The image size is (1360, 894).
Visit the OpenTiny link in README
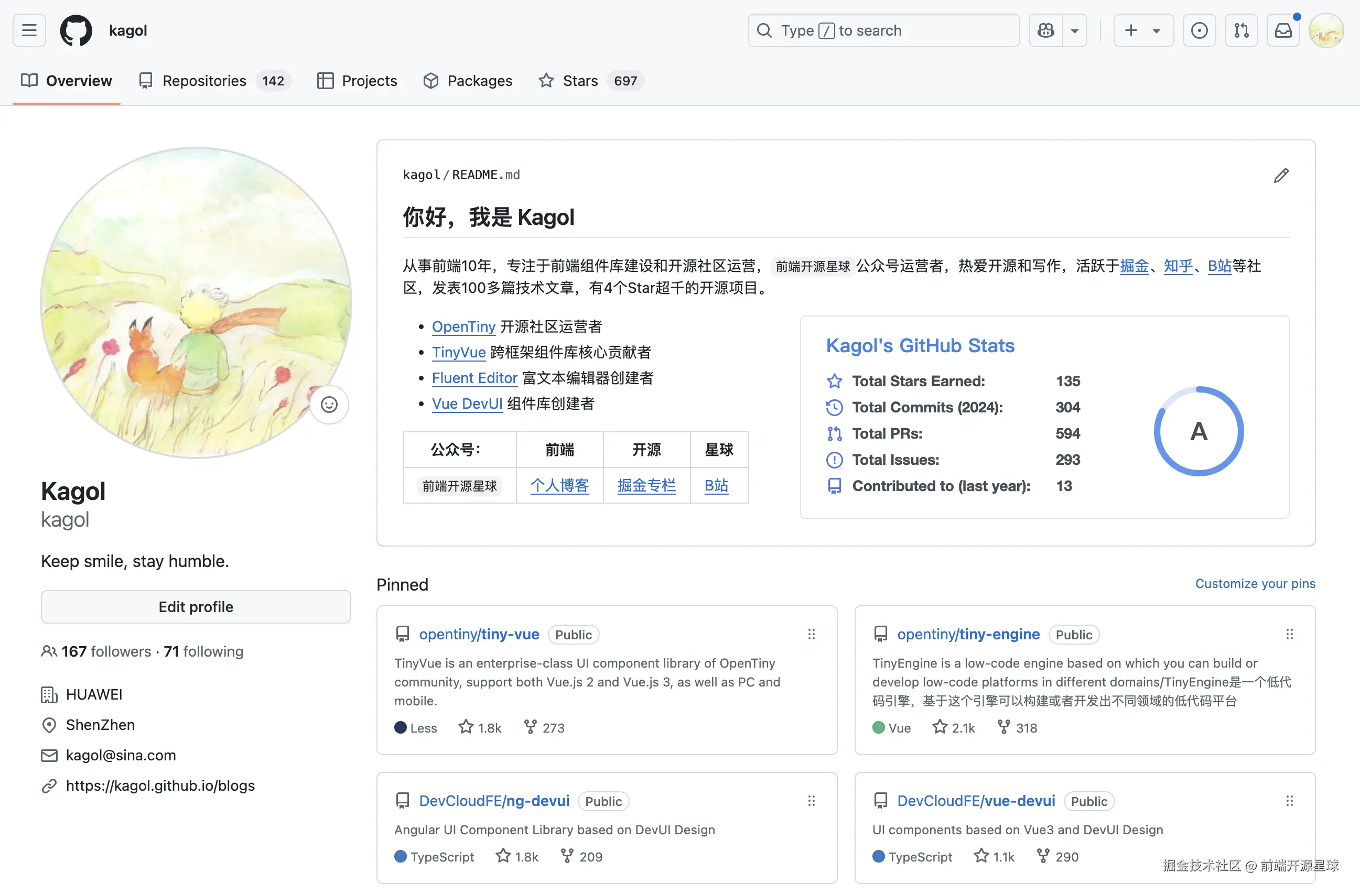(x=463, y=326)
